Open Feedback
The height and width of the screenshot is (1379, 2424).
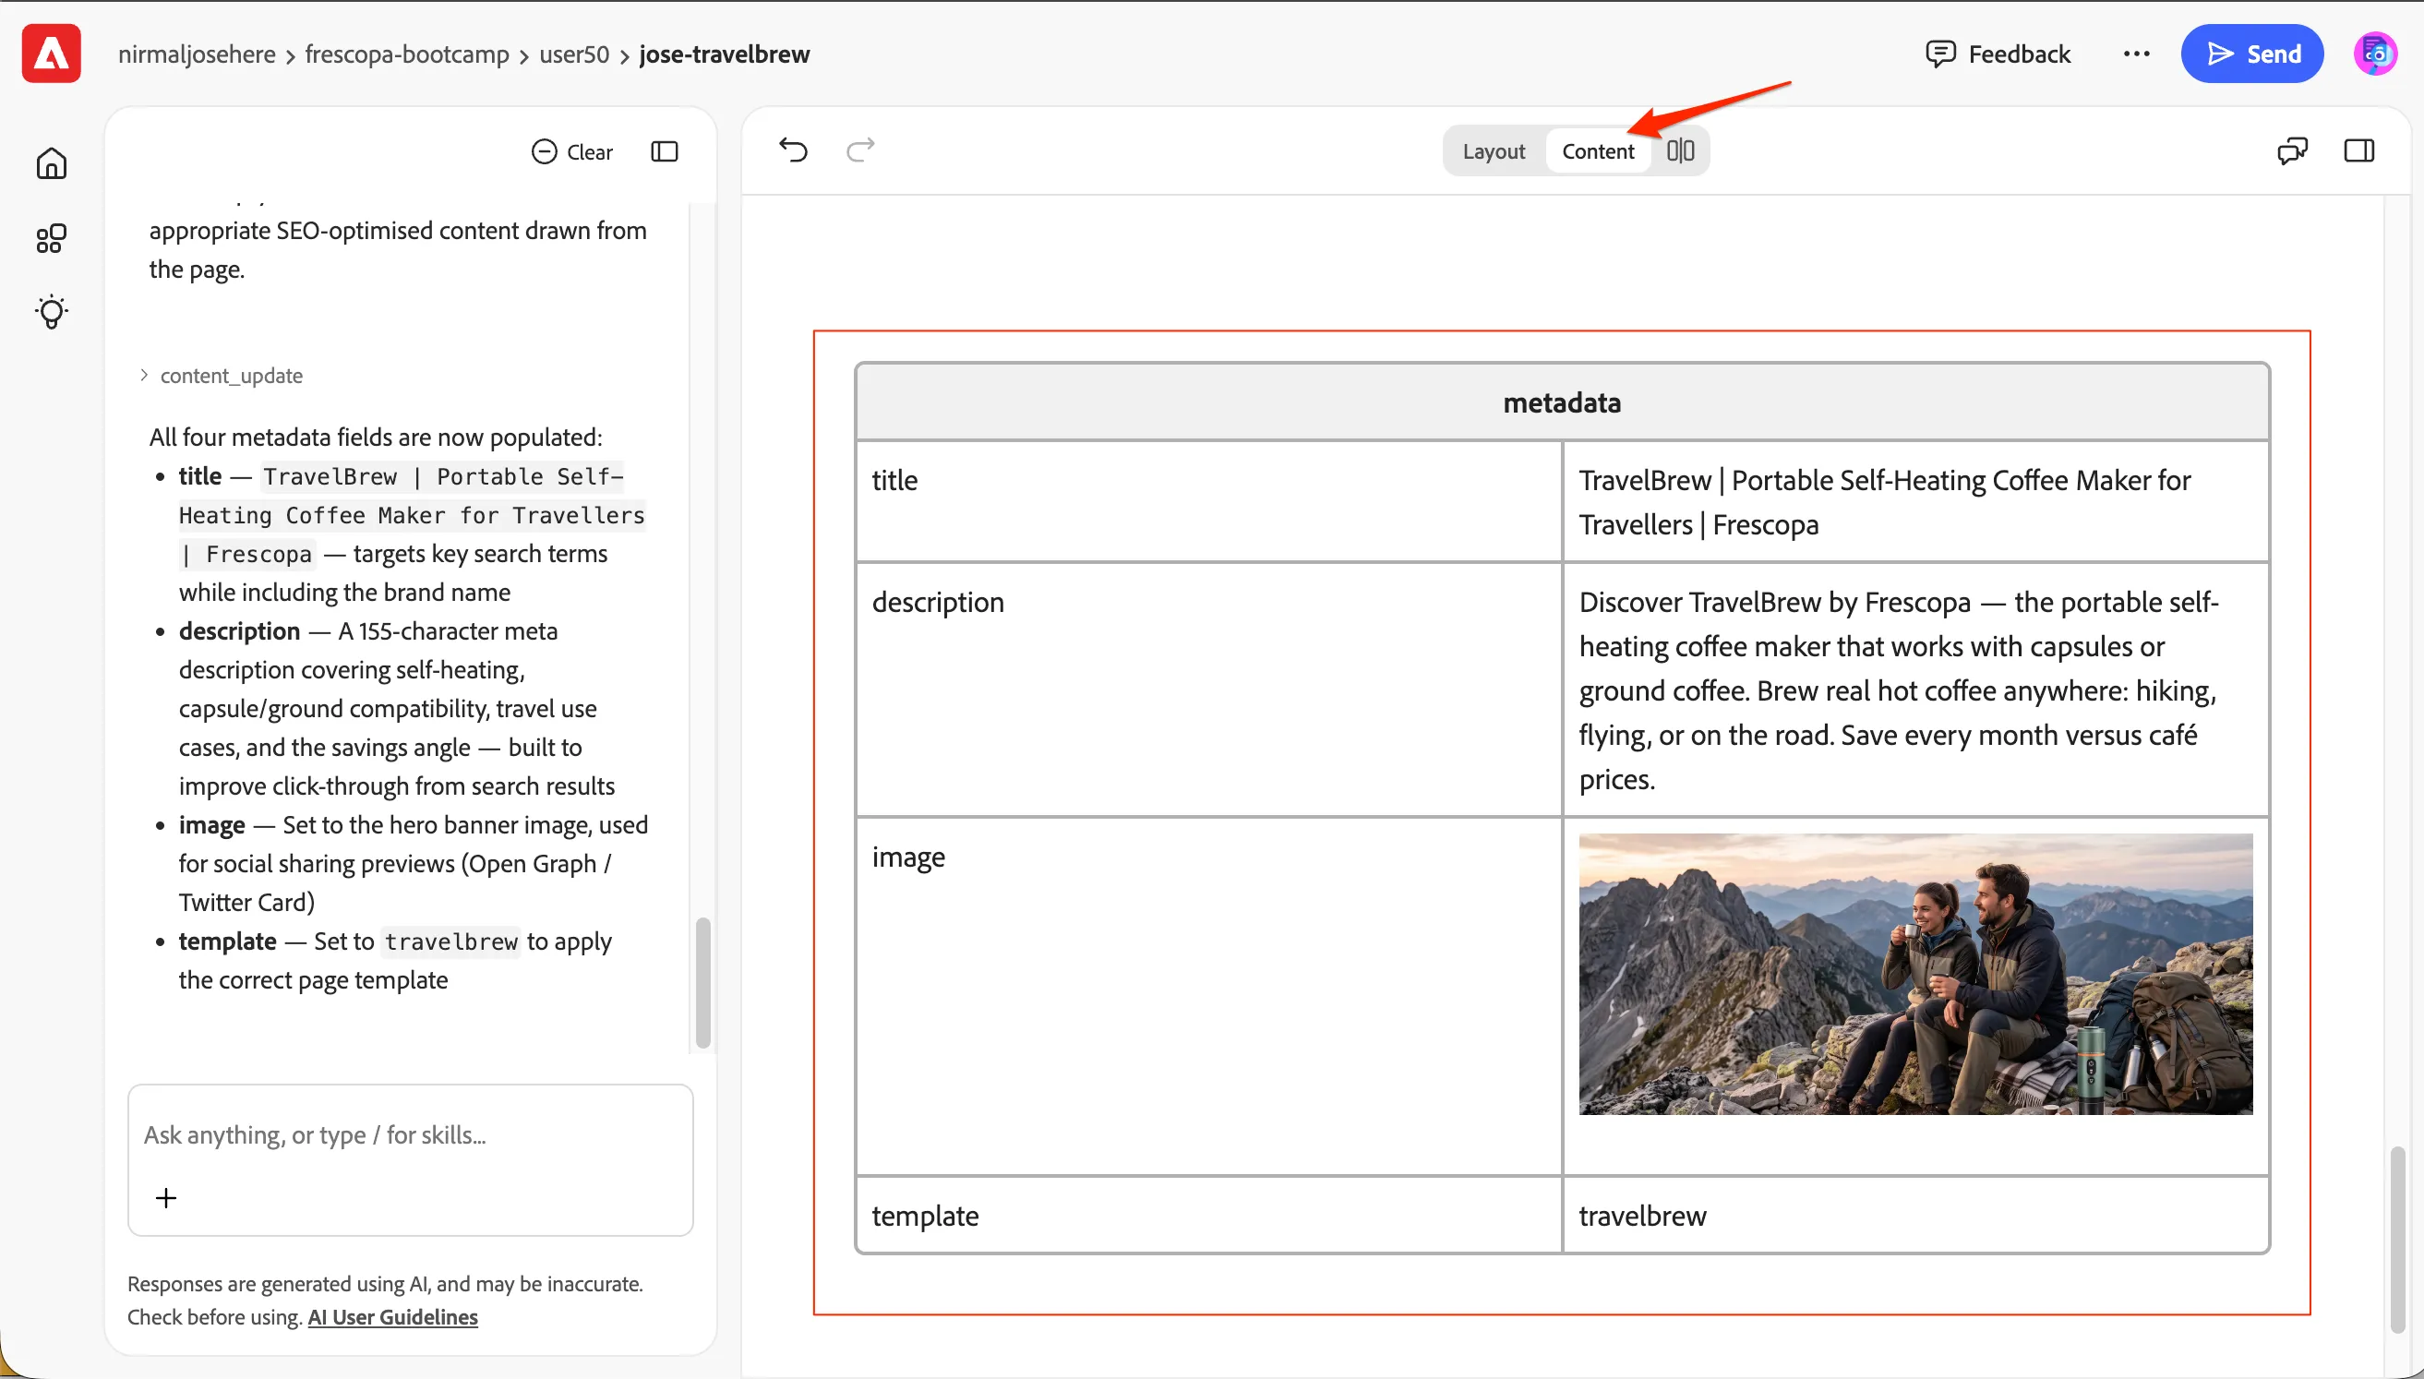[1998, 54]
